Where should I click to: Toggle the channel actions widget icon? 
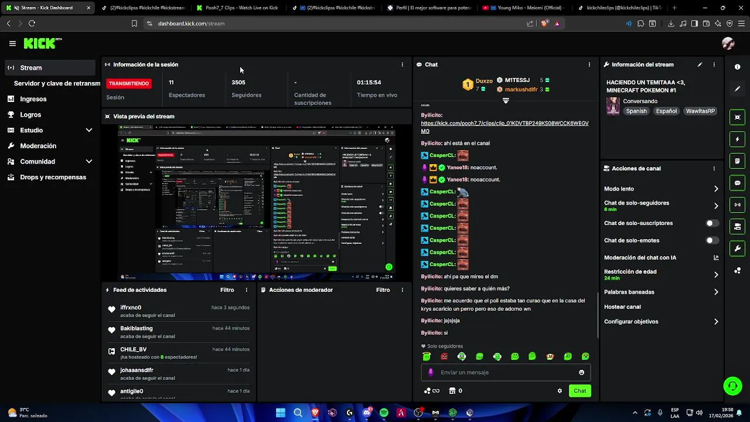(x=737, y=226)
